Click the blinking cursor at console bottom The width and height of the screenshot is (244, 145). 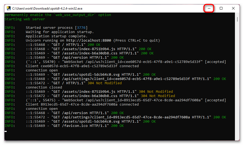(x=6, y=131)
